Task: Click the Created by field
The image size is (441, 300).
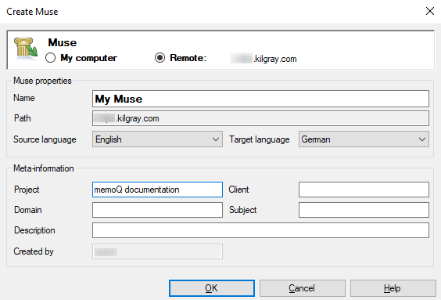Action: (157, 251)
